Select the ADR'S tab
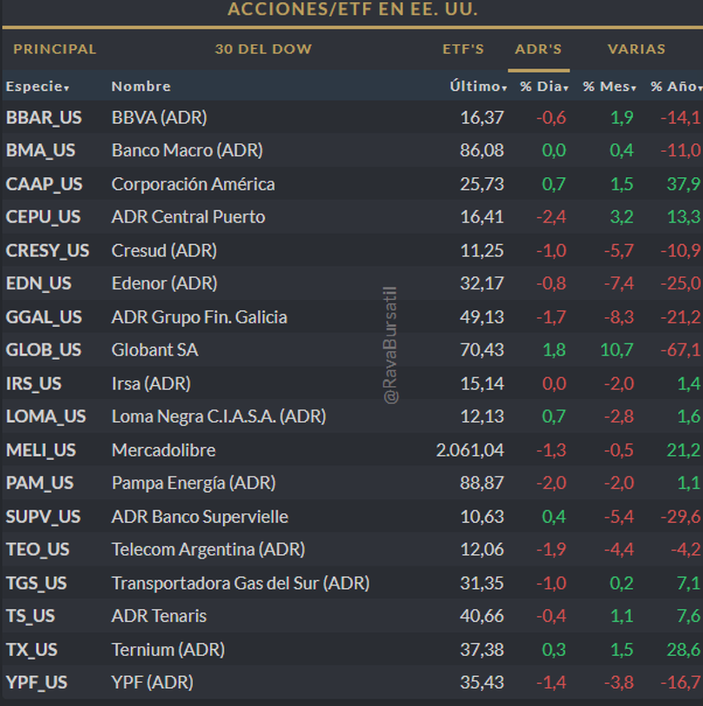This screenshot has width=703, height=706. pyautogui.click(x=538, y=49)
